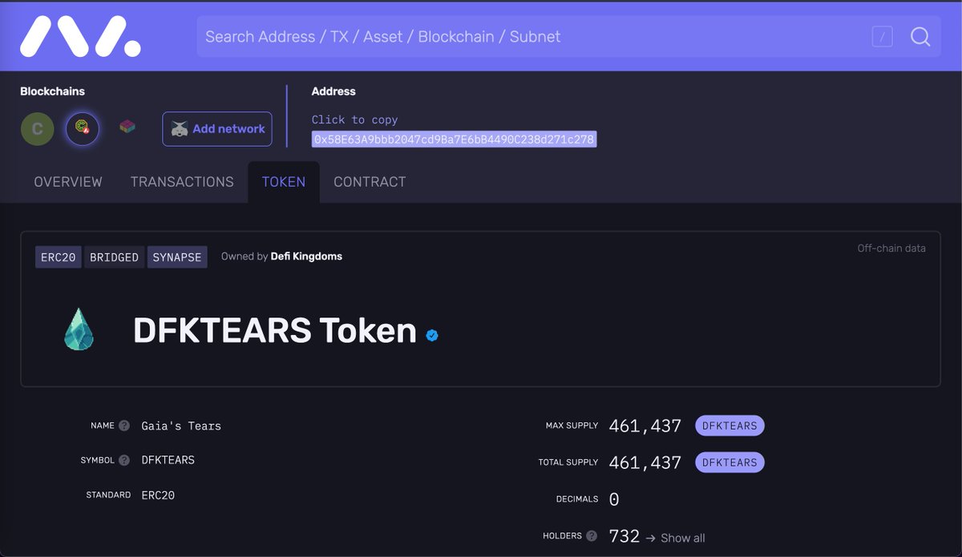962x557 pixels.
Task: Click the Off-chain data label
Action: pos(891,248)
